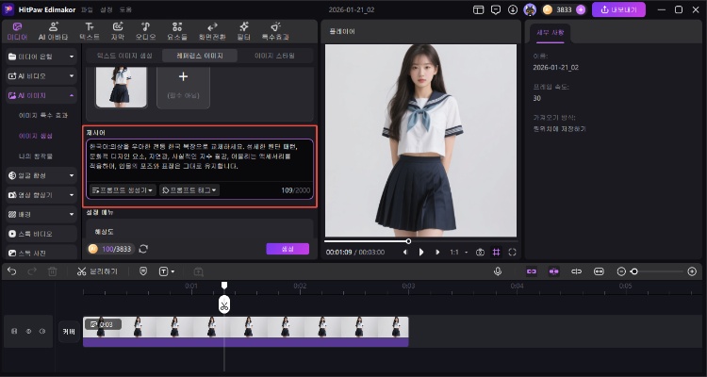707x377 pixels.
Task: Open the File (파일) menu
Action: pyautogui.click(x=87, y=9)
